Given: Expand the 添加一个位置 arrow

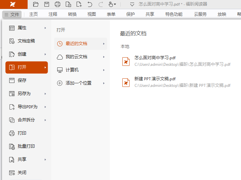Looking at the screenshot, I should point(104,83).
